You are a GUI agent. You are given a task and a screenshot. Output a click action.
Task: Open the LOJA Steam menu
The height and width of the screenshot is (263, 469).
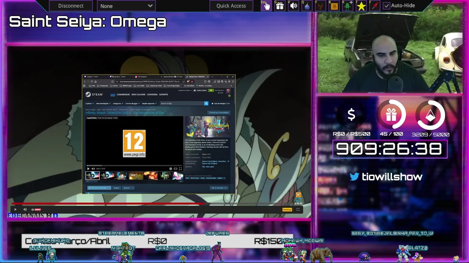click(x=112, y=95)
